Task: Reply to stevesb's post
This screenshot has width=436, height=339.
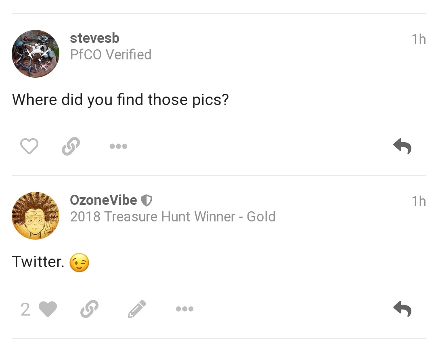Action: pos(402,146)
